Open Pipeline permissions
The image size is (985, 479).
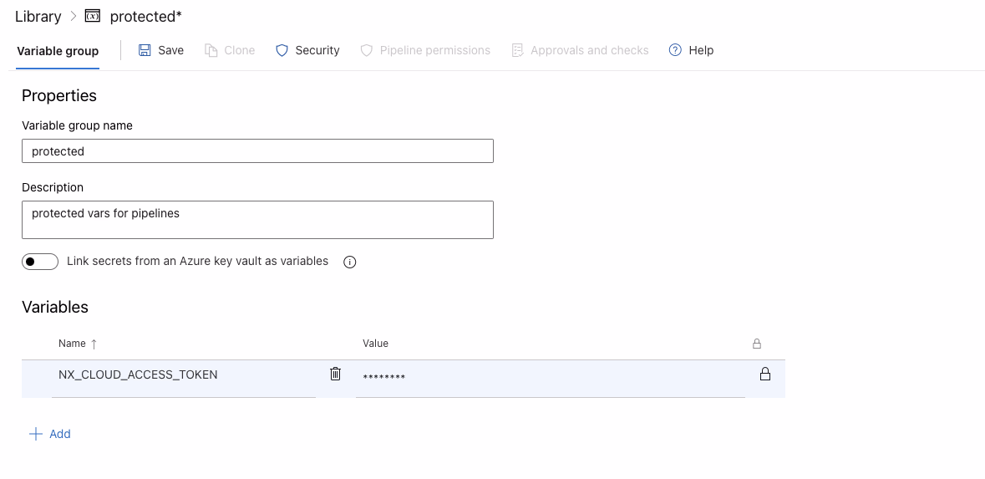point(425,50)
